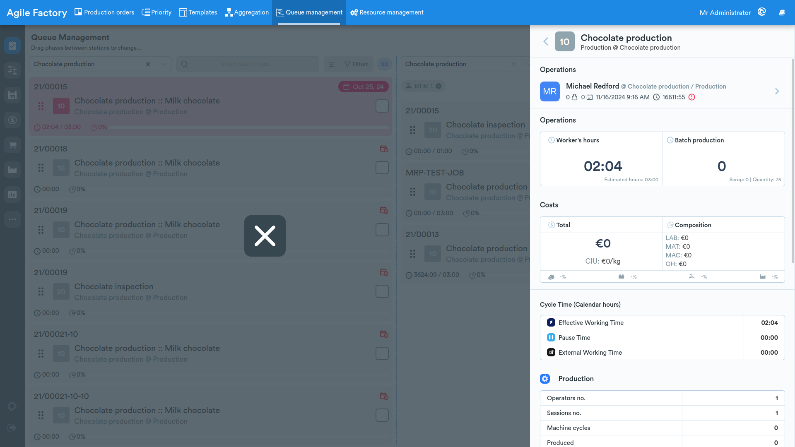The image size is (795, 447).
Task: Go back using the detail panel's left chevron
Action: coord(546,41)
